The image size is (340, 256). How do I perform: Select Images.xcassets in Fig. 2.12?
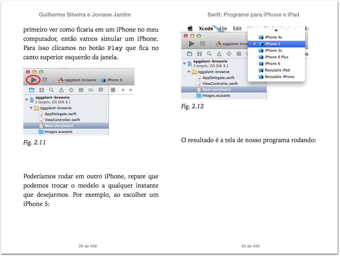click(224, 95)
